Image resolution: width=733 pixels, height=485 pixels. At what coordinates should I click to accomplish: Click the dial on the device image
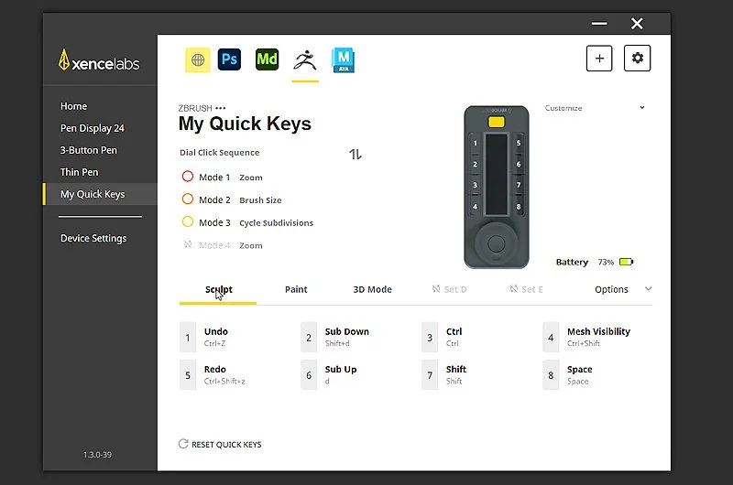click(496, 242)
